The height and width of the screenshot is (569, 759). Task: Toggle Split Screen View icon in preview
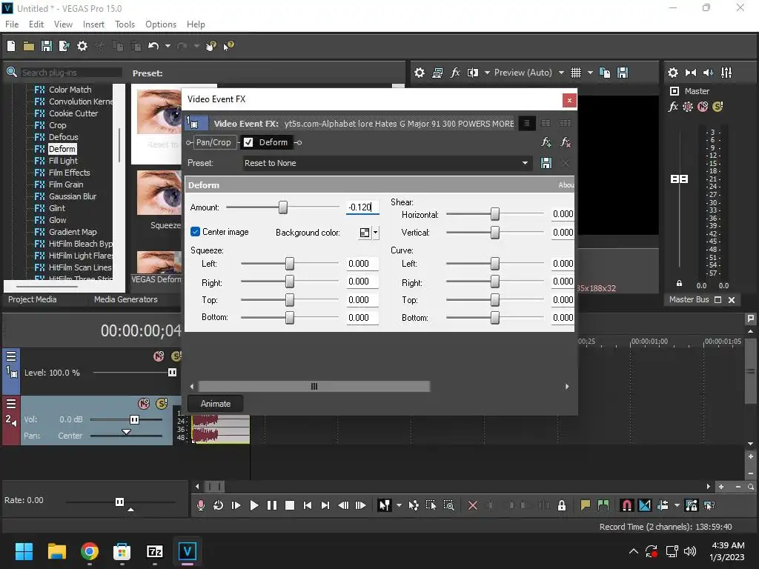[472, 73]
